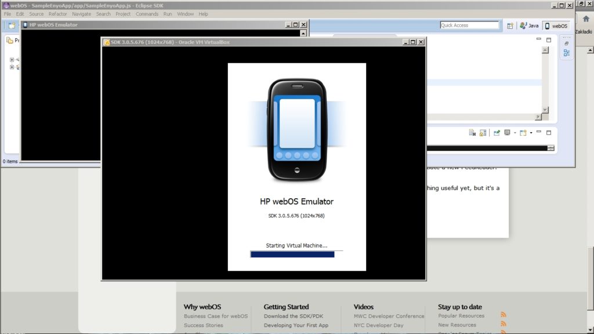Click the Display Selected Console icon
594x334 pixels.
pos(507,133)
